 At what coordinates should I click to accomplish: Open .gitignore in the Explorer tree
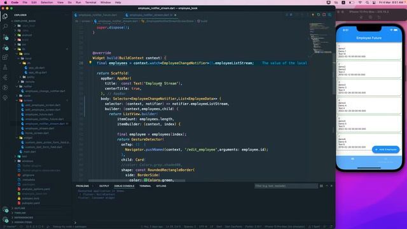(28, 176)
